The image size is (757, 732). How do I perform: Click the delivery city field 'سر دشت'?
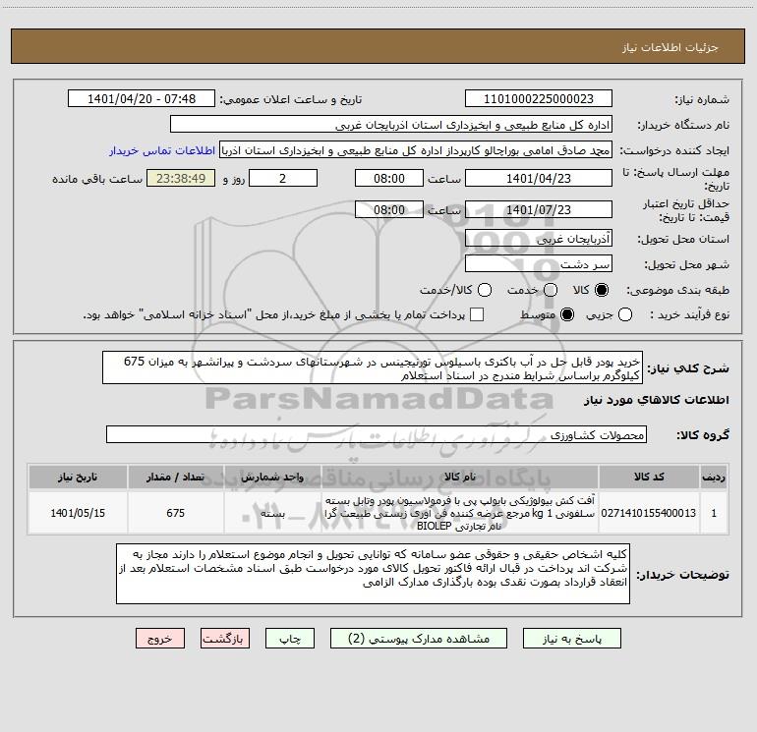(x=539, y=264)
